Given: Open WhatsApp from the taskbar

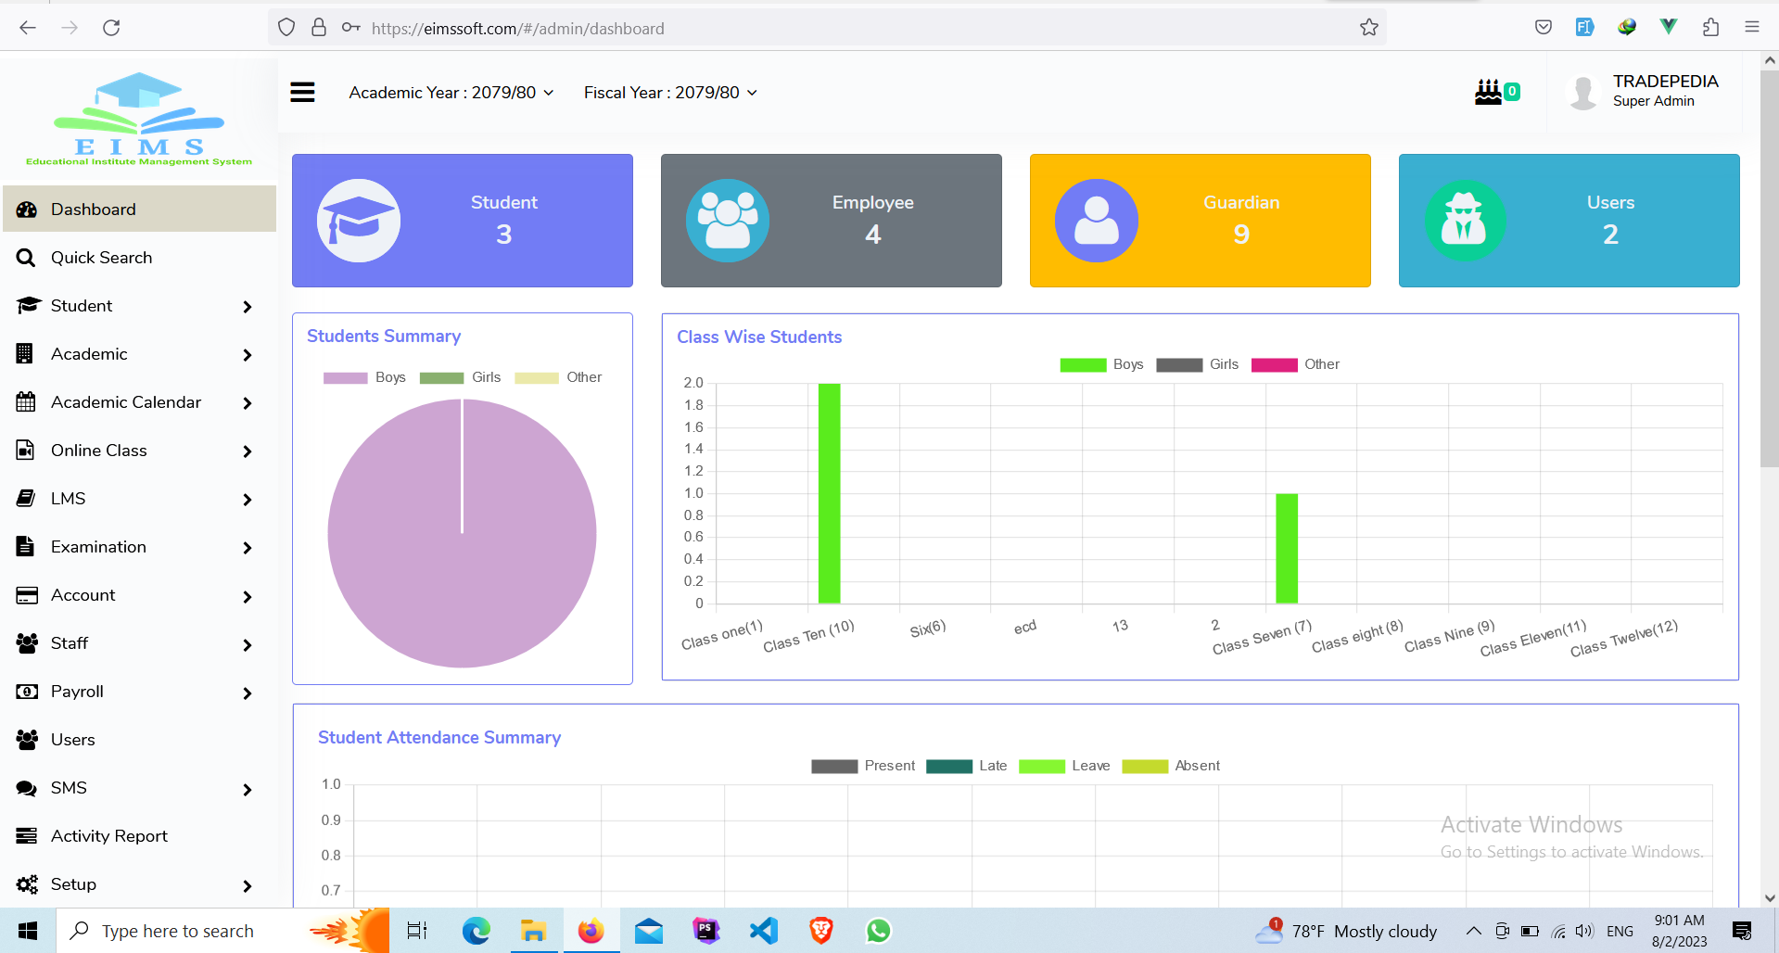Looking at the screenshot, I should pyautogui.click(x=878, y=931).
